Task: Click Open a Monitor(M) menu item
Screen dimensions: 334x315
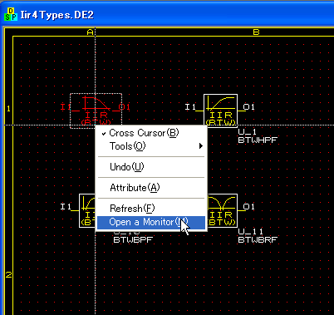Action: coord(151,222)
